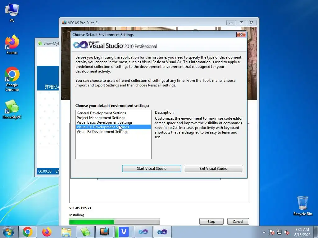318x238 pixels.
Task: Switch to first Visual Studio taskbar button
Action: coord(143,232)
